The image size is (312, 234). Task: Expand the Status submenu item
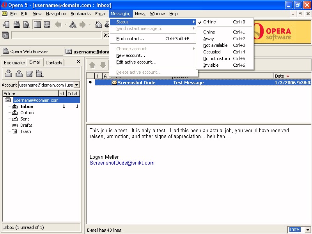point(153,22)
